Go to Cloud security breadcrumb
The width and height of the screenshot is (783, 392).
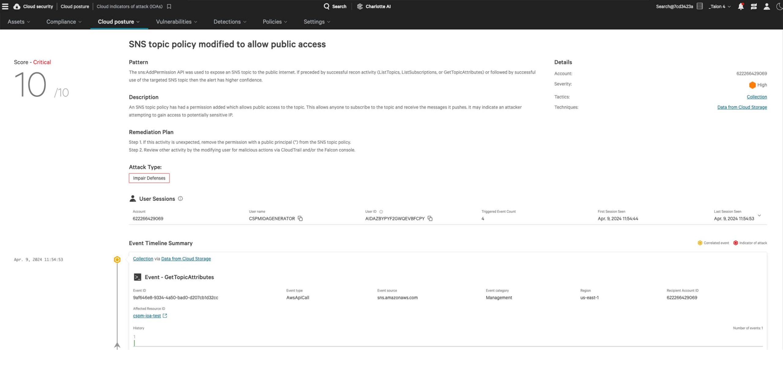click(38, 6)
